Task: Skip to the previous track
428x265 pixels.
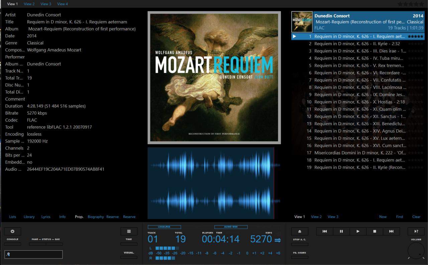Action: pos(324,231)
